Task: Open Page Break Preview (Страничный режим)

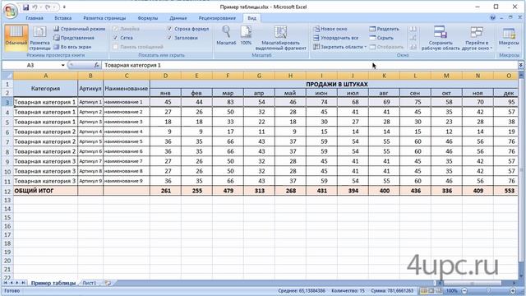Action: [80, 29]
